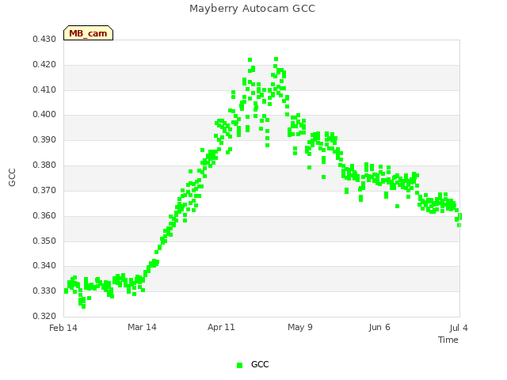Click the green GCC legend swatch

[x=239, y=365]
